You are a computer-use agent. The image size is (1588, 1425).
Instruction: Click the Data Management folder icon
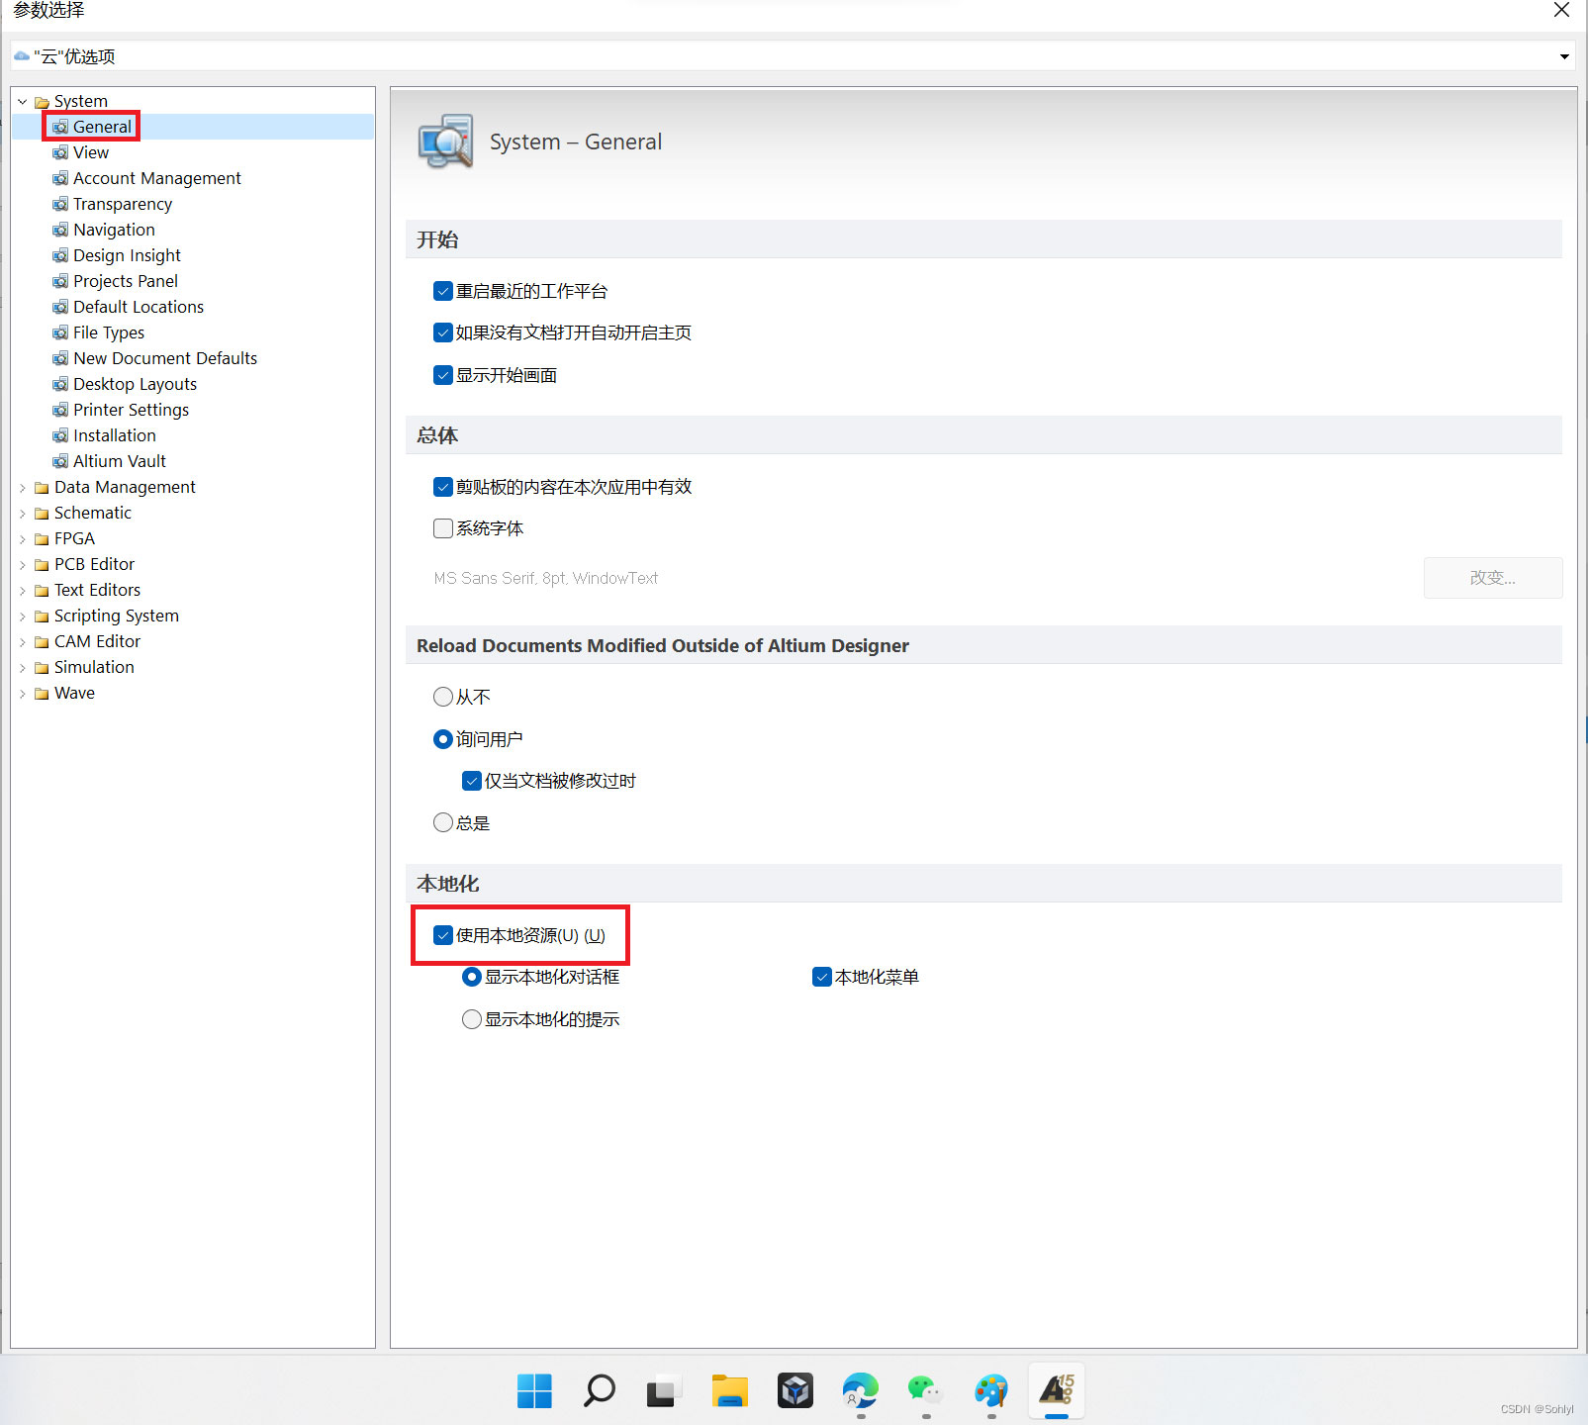42,488
